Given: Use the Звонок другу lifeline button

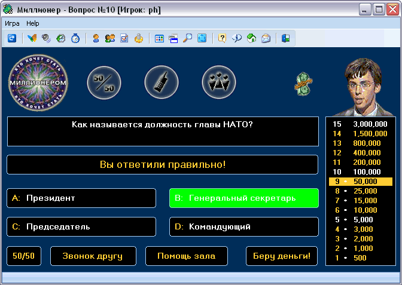Looking at the screenshot, I should tap(93, 256).
